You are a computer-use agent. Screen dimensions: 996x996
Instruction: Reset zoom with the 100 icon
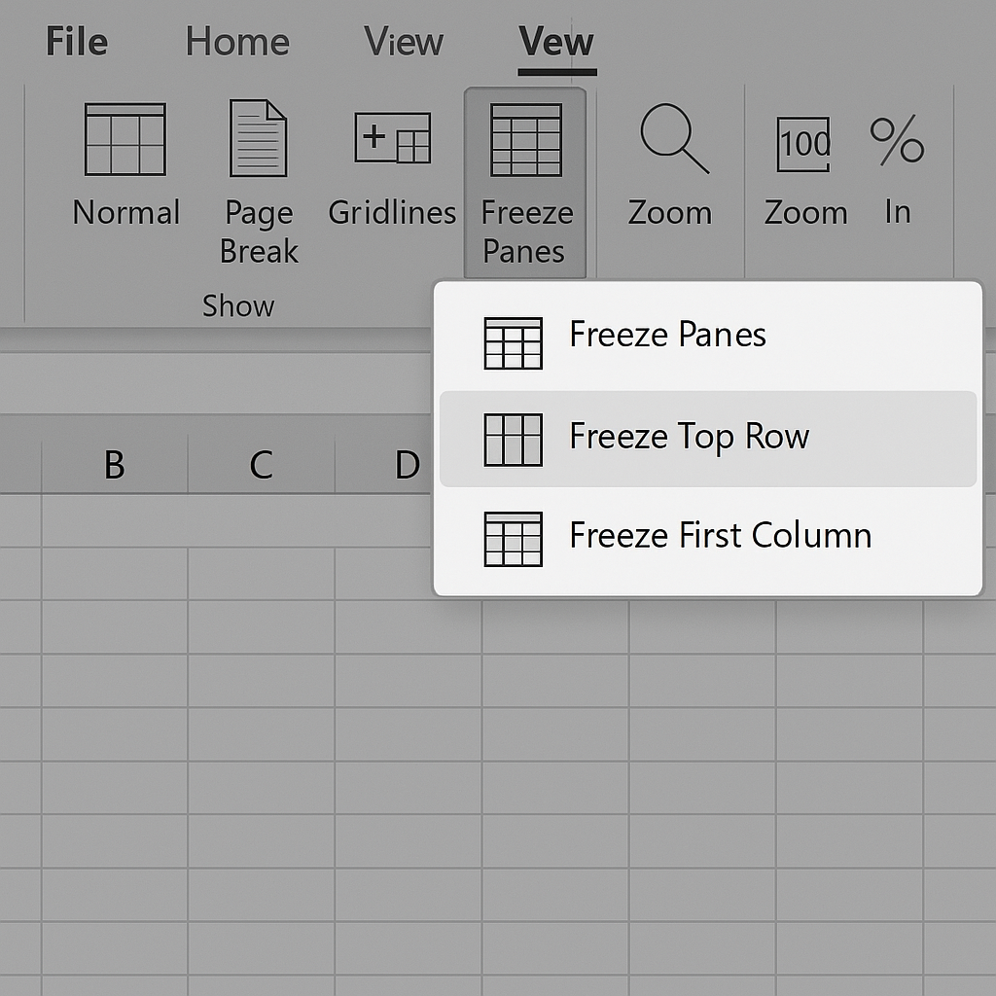[803, 144]
